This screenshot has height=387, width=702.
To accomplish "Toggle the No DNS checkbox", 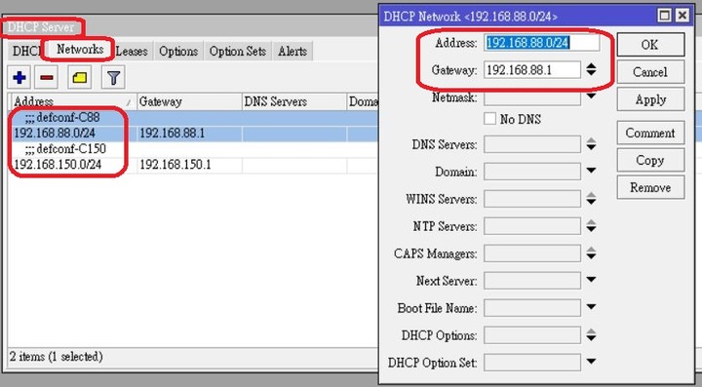I will (489, 119).
